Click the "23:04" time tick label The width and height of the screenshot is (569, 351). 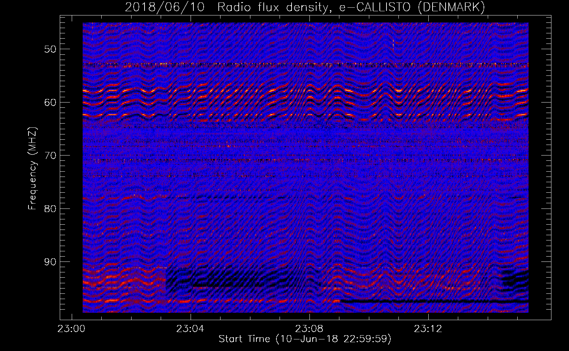(191, 329)
